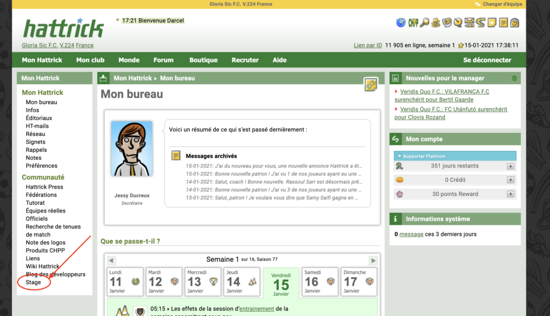
Task: Open the France link under the logo
Action: point(84,45)
